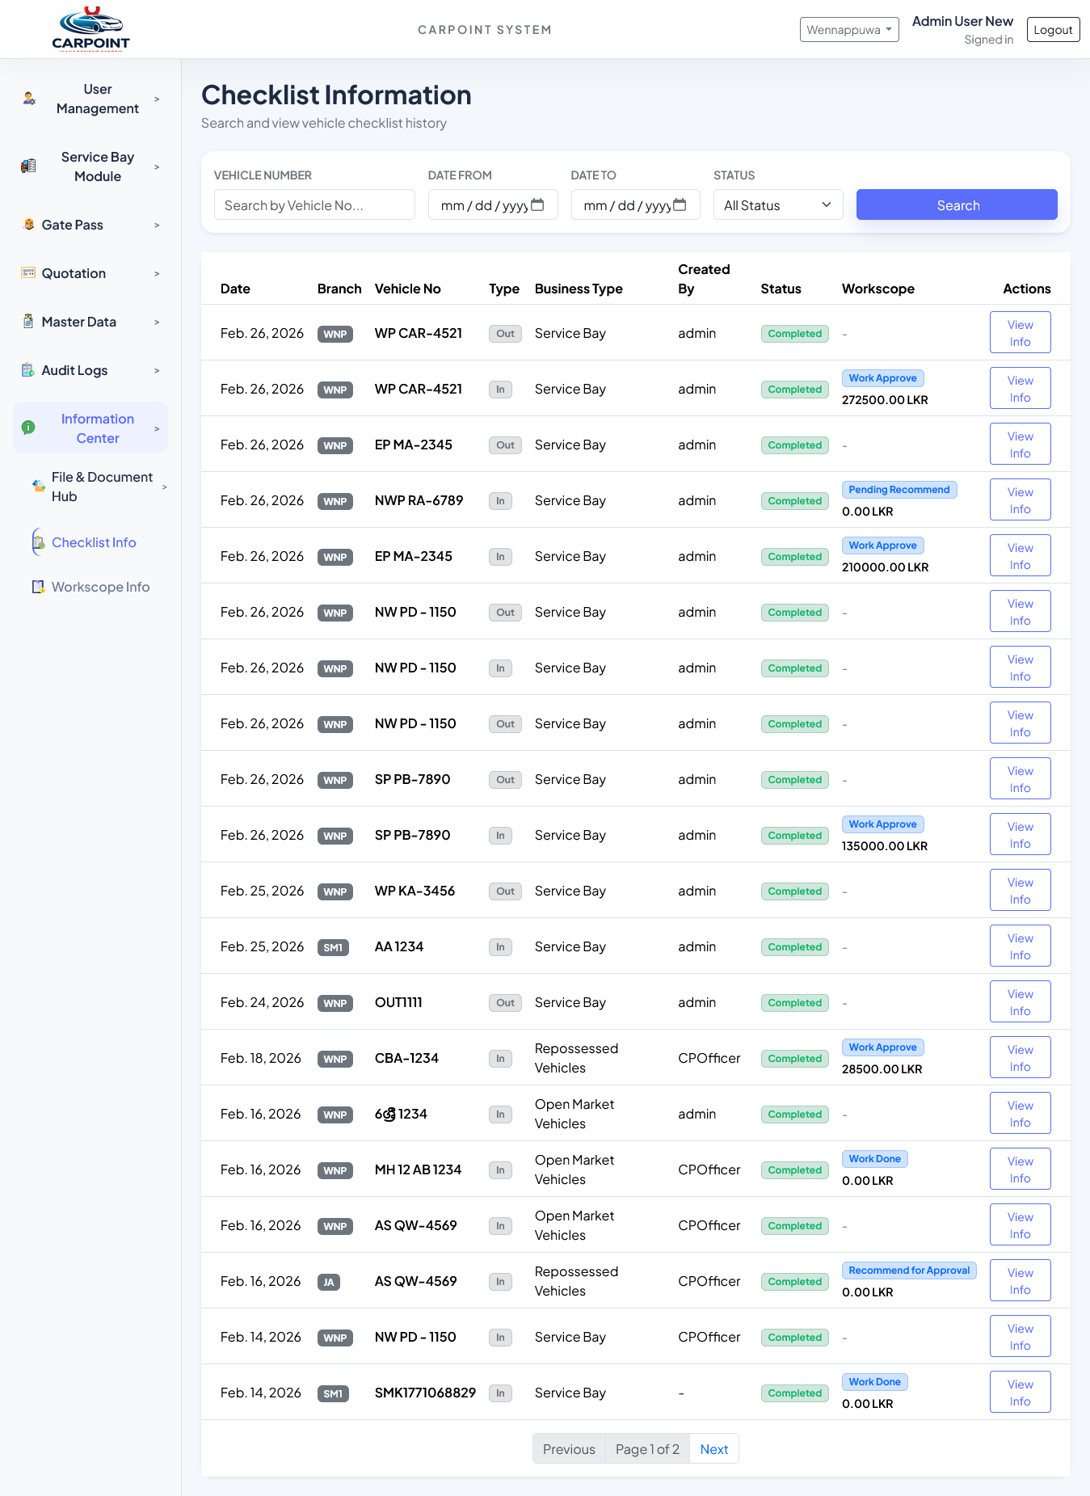Click the User Management sidebar icon
The height and width of the screenshot is (1496, 1090).
pos(29,99)
